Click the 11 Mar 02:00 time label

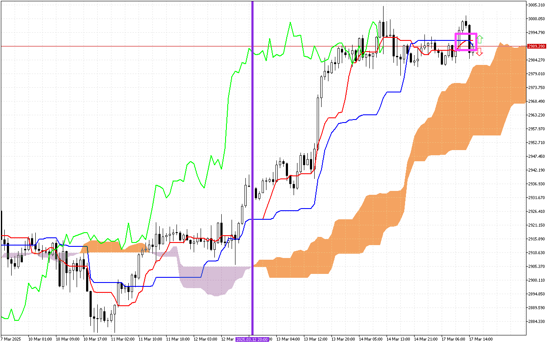pos(124,339)
